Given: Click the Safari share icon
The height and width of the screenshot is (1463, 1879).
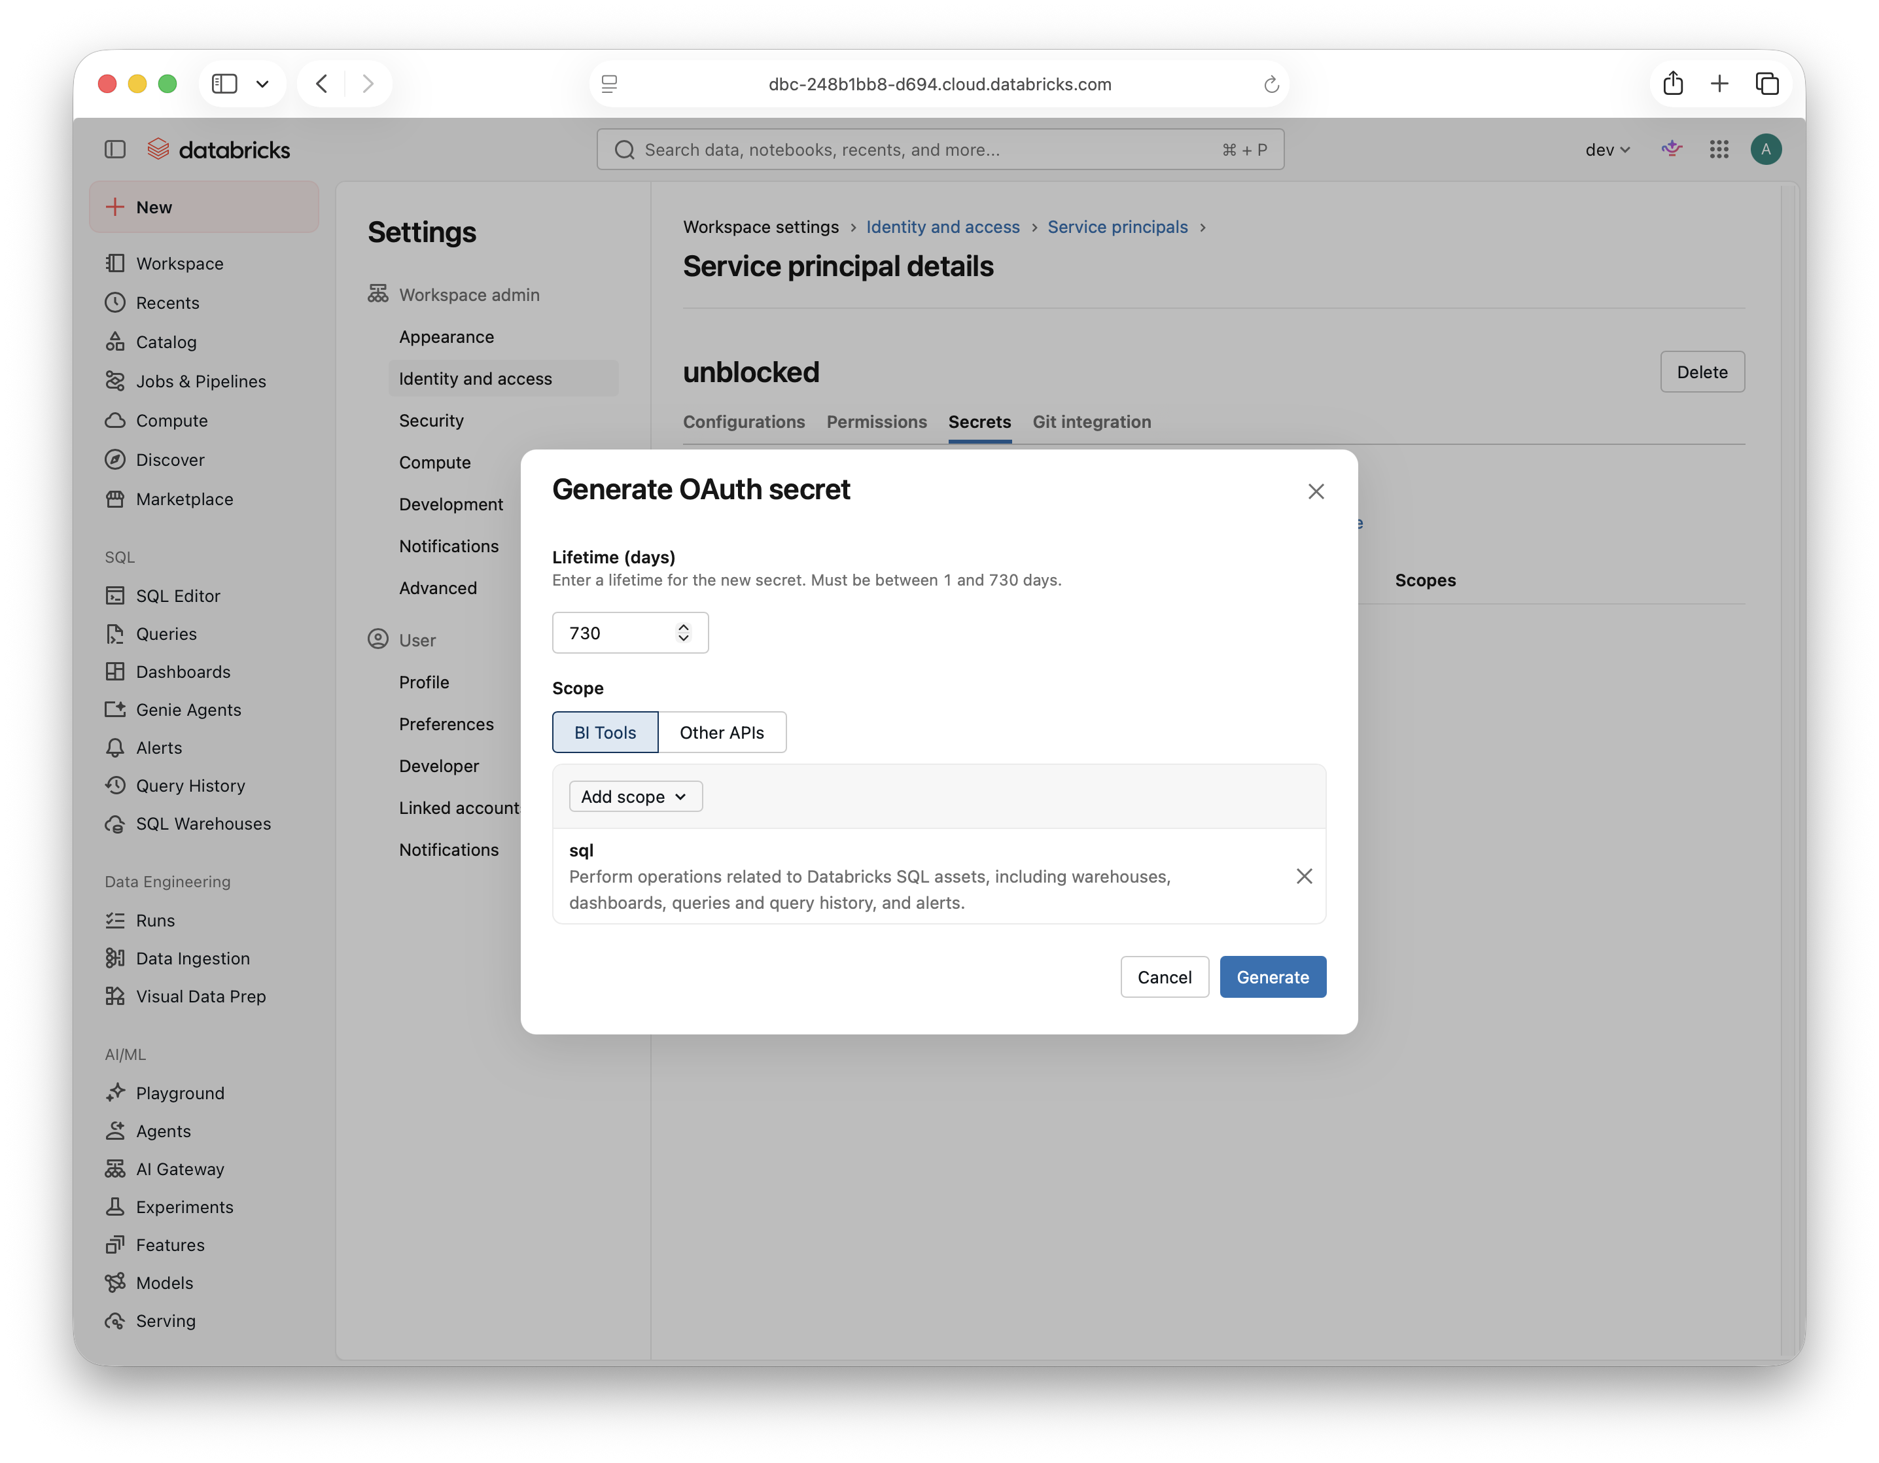Looking at the screenshot, I should pyautogui.click(x=1672, y=84).
